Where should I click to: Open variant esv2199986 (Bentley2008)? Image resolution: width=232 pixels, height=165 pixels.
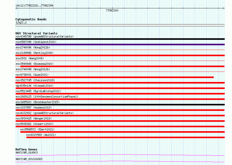point(34,53)
